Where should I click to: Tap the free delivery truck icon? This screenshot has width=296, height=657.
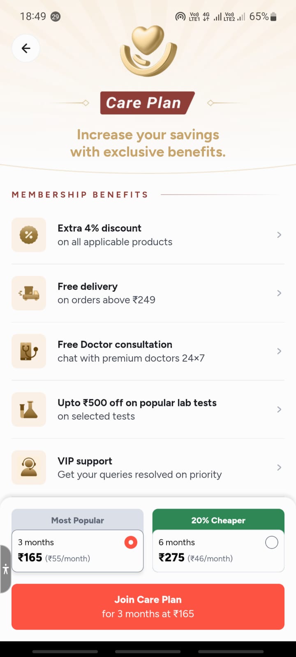pyautogui.click(x=29, y=293)
